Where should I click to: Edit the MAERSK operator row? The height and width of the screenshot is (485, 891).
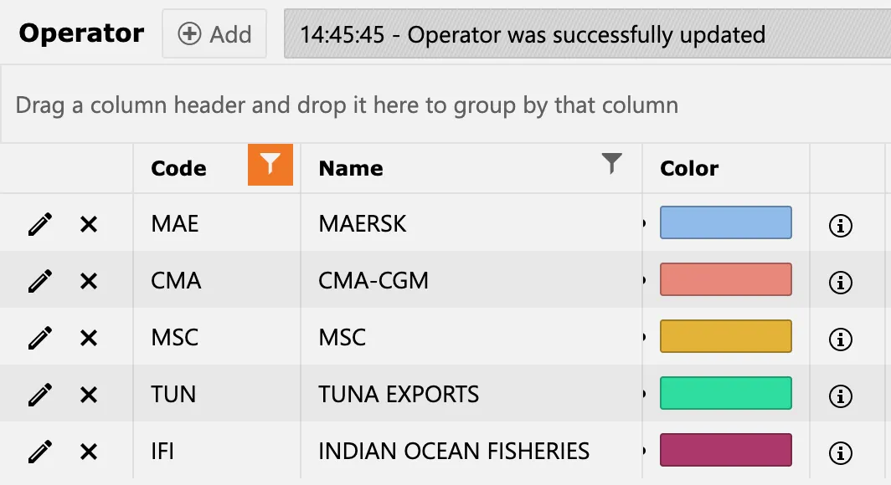[40, 224]
